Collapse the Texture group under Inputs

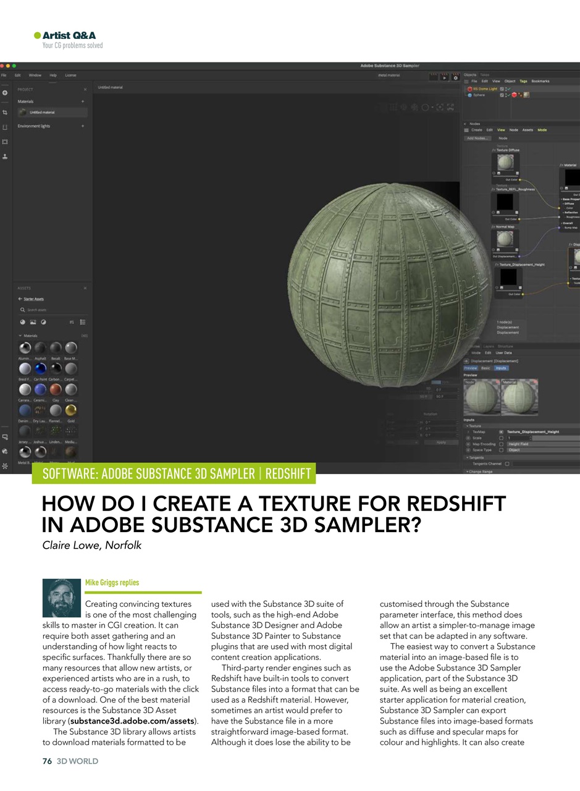pyautogui.click(x=468, y=426)
